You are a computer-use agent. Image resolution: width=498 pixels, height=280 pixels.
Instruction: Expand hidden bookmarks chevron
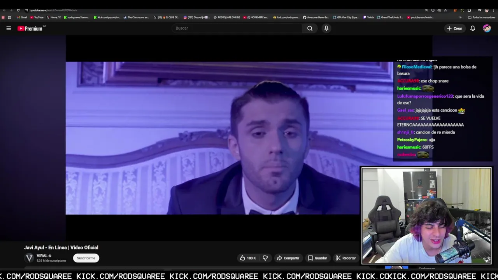pyautogui.click(x=460, y=17)
